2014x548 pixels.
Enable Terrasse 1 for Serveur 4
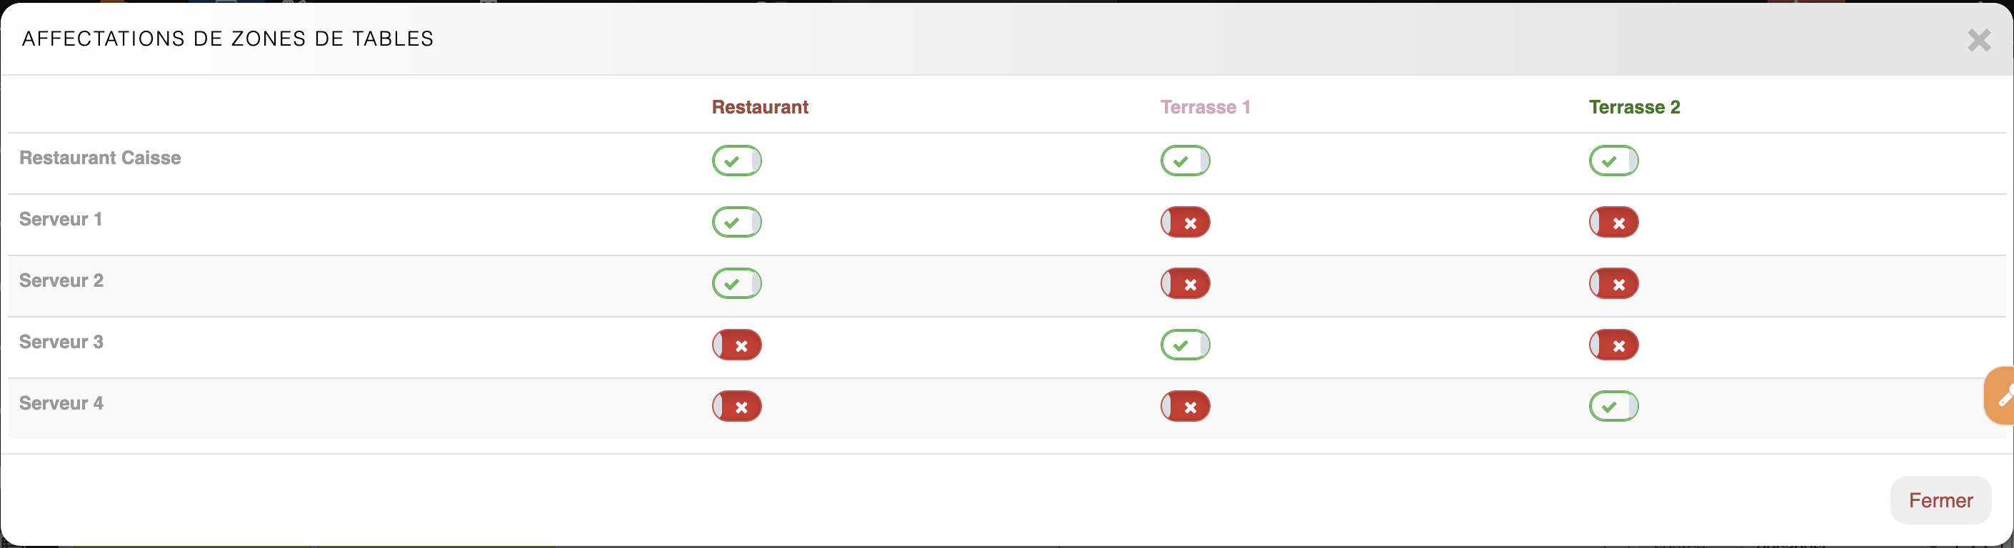point(1185,407)
